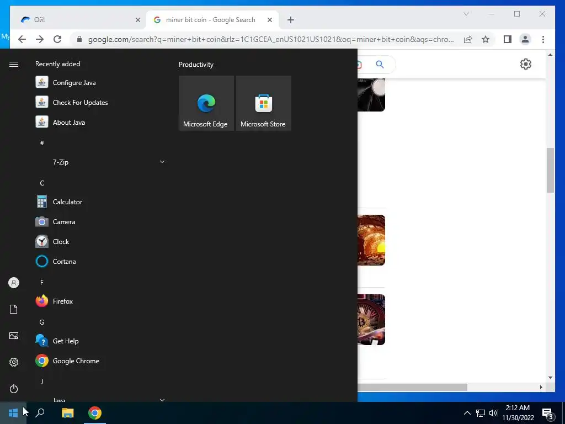Open taskbar search magnifier
The image size is (565, 424).
pos(40,413)
